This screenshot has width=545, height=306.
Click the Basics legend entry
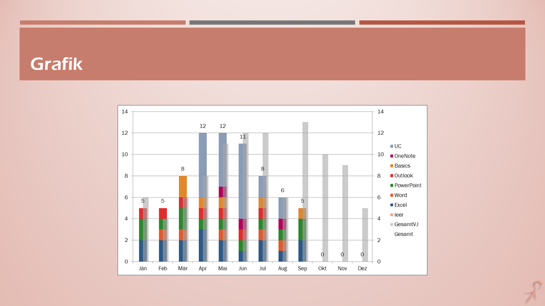point(402,166)
